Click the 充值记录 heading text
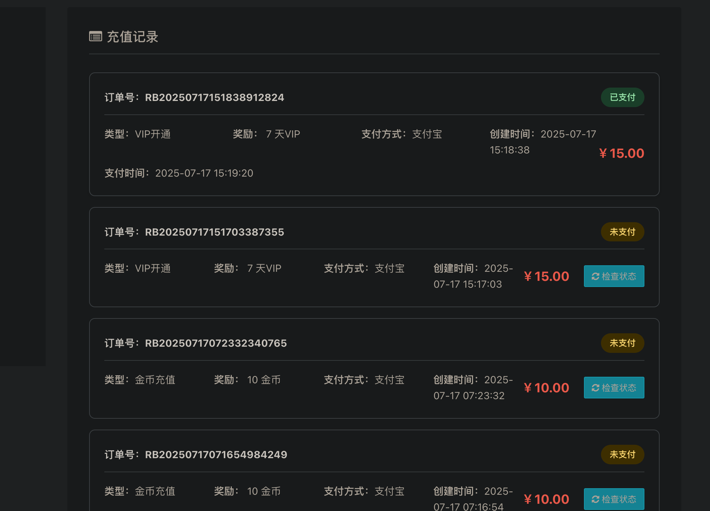The height and width of the screenshot is (511, 710). (132, 37)
